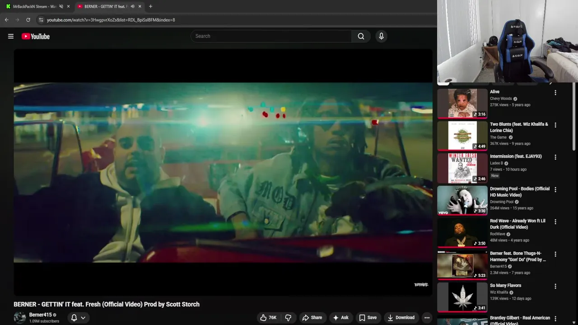
Task: Open the Drowning Pool Bodies thumbnail
Action: (462, 200)
